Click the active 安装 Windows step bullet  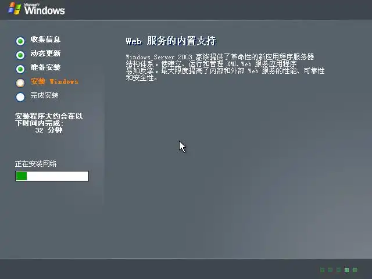20,83
